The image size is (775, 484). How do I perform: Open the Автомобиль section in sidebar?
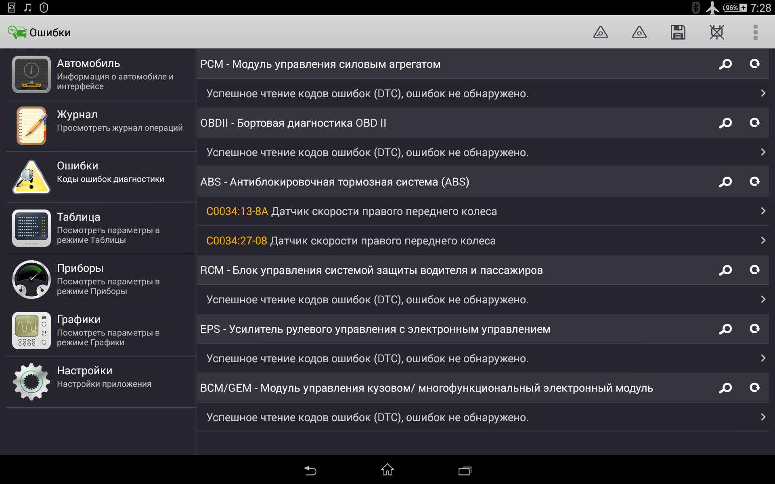coord(101,75)
